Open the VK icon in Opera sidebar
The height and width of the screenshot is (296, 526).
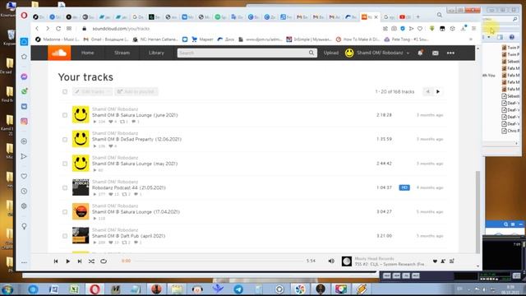(24, 106)
